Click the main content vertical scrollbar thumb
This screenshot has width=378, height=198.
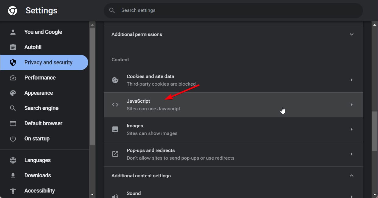375,131
